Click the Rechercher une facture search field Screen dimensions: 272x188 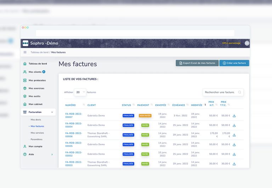[x=220, y=92]
